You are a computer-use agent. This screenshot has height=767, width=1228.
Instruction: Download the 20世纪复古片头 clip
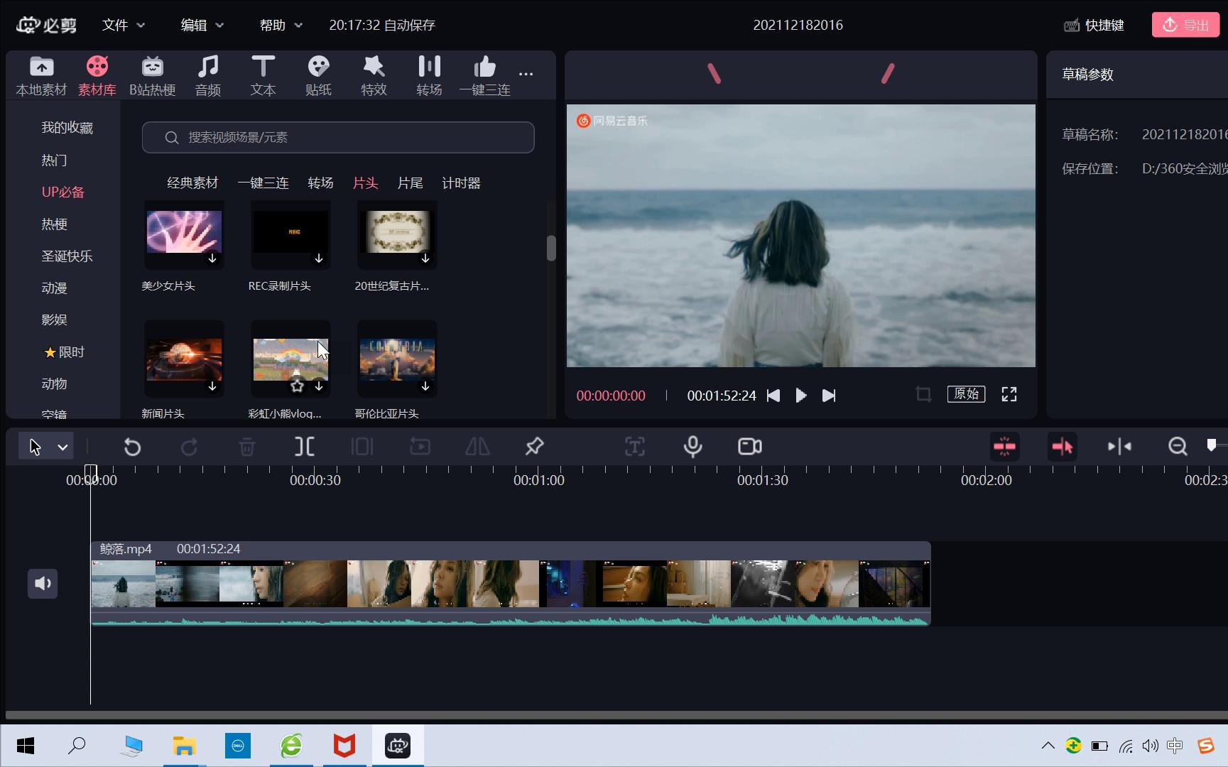point(425,259)
